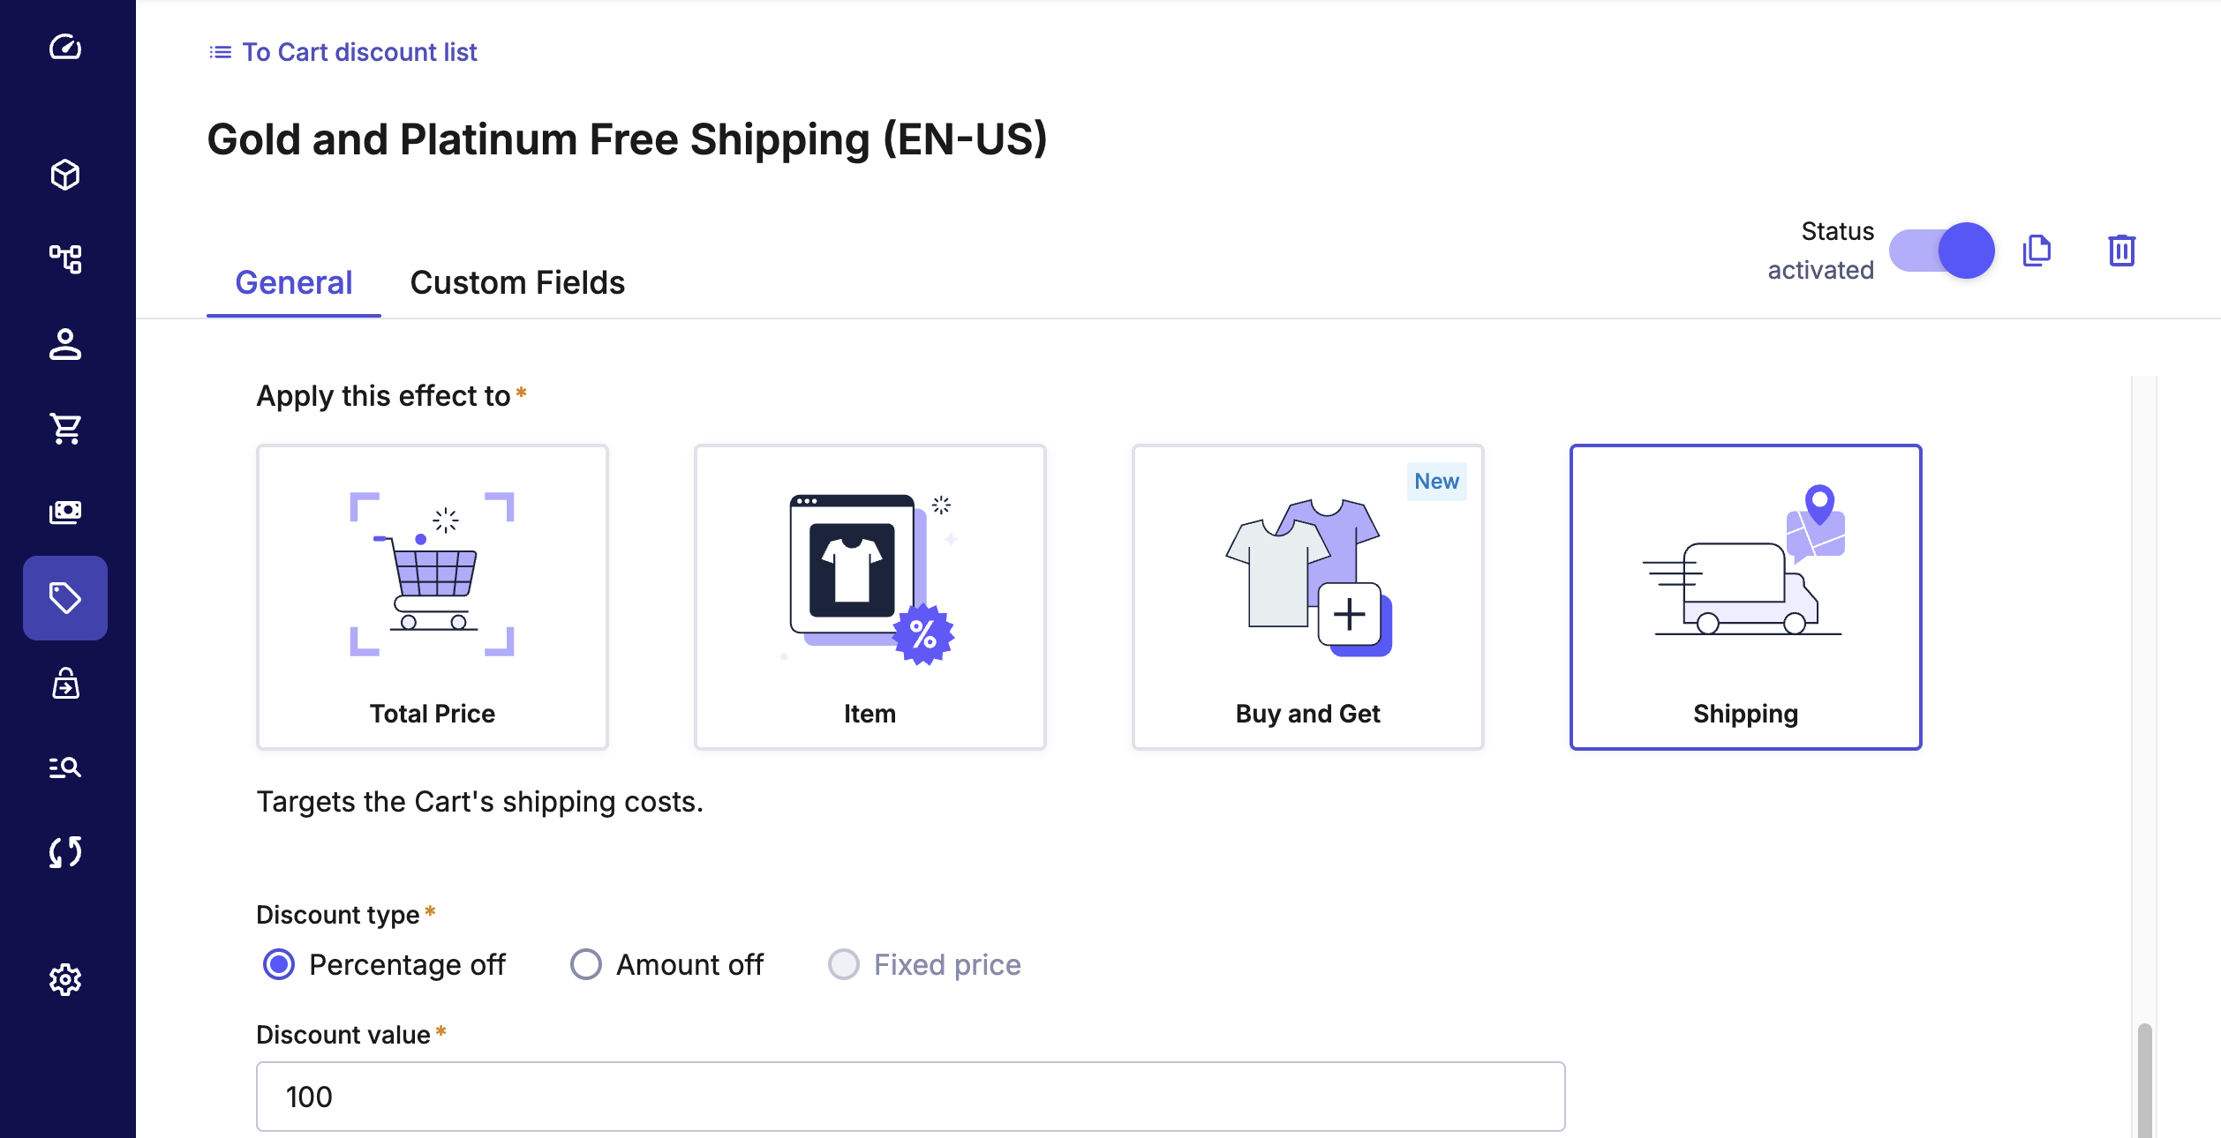Open the Settings gear icon
This screenshot has height=1138, width=2221.
coord(65,979)
